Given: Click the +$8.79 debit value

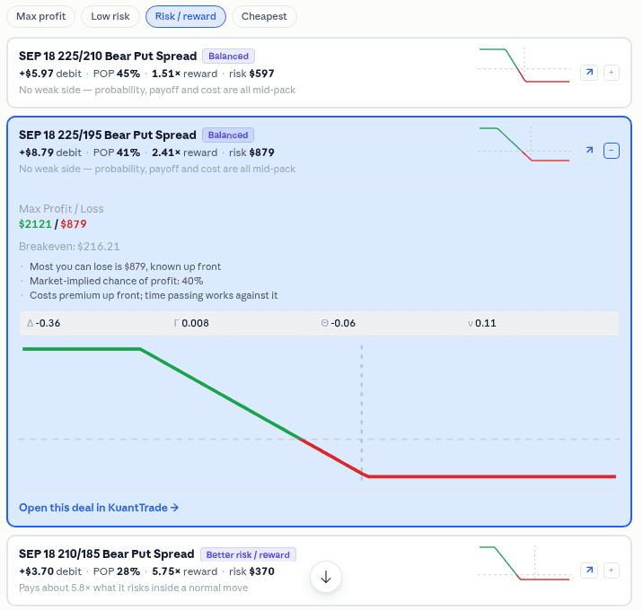Looking at the screenshot, I should click(50, 152).
